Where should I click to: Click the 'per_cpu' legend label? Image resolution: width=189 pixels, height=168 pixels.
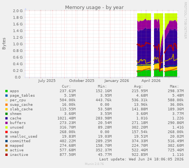pyautogui.click(x=18, y=100)
